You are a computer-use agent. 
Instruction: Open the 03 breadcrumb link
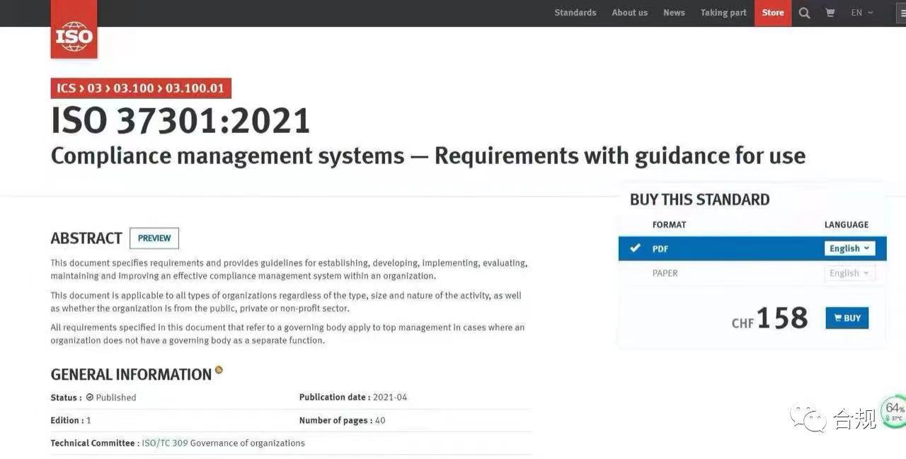tap(94, 88)
